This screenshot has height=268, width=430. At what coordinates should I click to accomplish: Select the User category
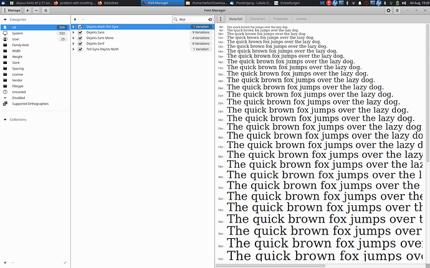pyautogui.click(x=16, y=39)
